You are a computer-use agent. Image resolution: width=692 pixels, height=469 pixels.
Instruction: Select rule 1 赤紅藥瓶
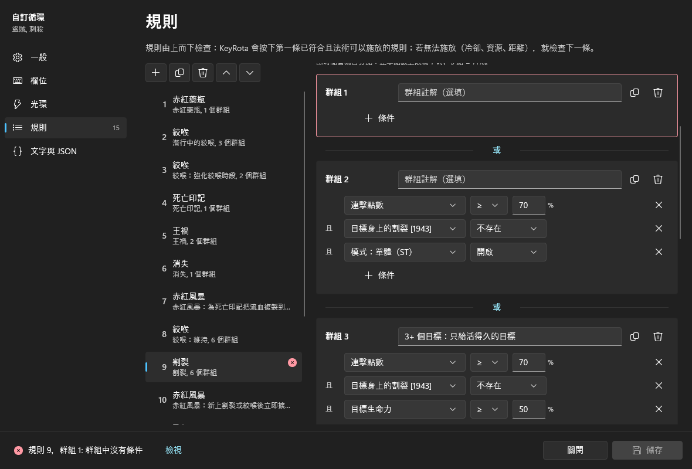point(224,104)
